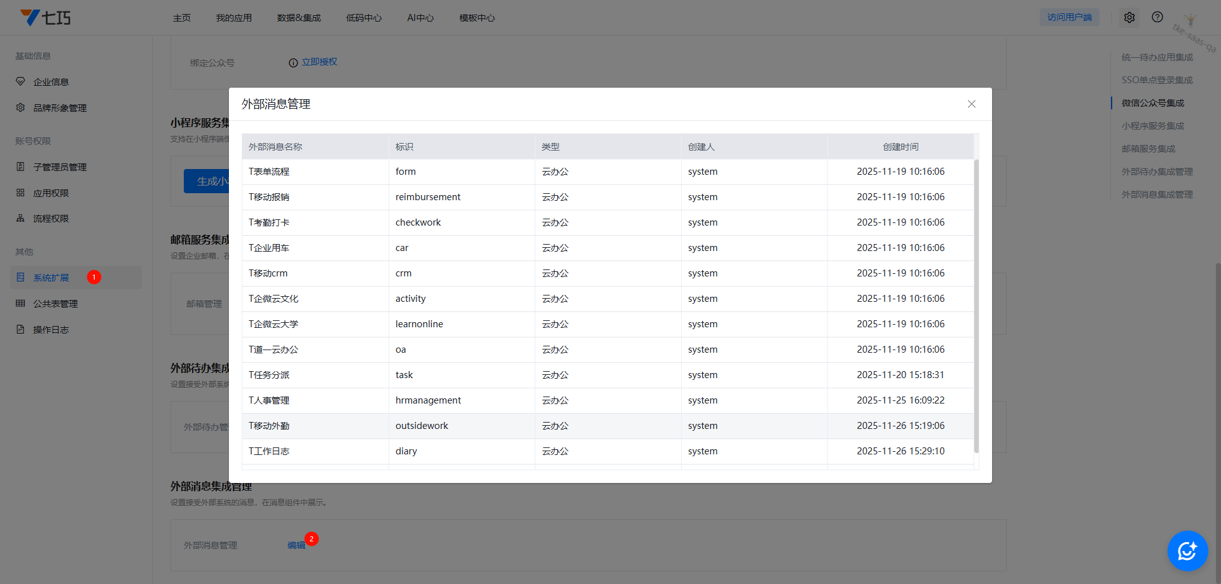Open the chat assistant floating button
This screenshot has height=584, width=1221.
click(1187, 550)
